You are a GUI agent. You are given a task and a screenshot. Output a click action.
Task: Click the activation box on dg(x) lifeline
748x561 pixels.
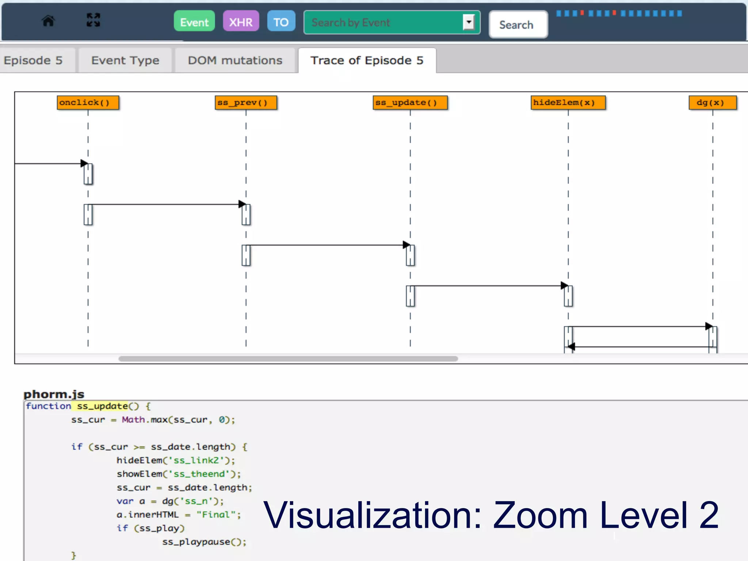713,340
